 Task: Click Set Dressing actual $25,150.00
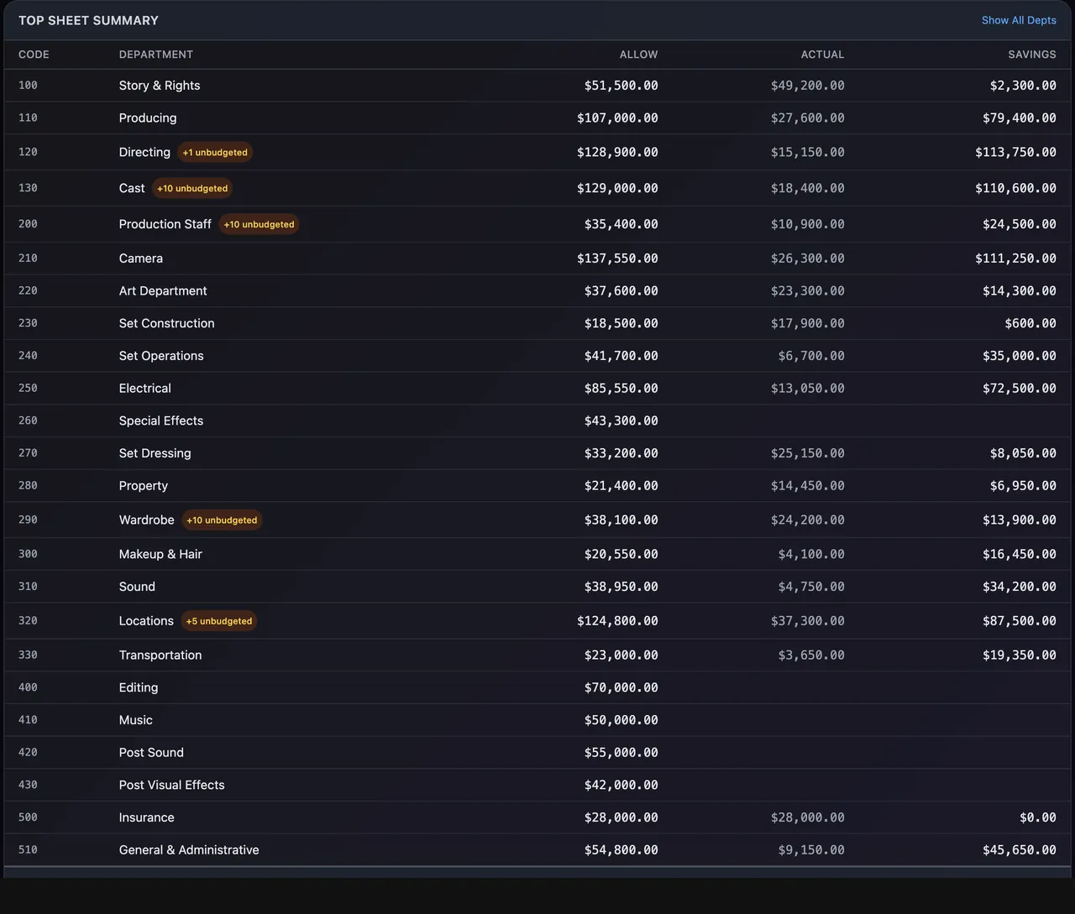point(808,453)
